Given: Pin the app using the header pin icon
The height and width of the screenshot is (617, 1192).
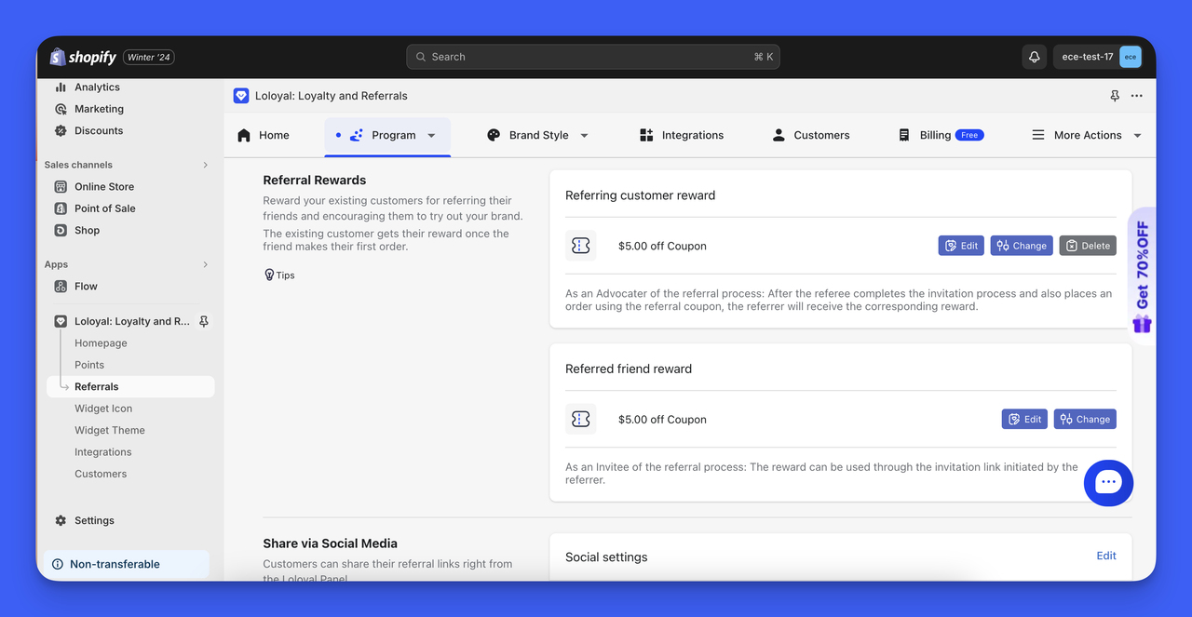Looking at the screenshot, I should pos(1115,96).
